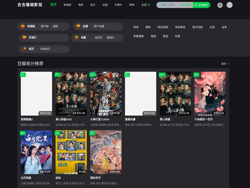Open the 喜剧 tag link

(153, 36)
